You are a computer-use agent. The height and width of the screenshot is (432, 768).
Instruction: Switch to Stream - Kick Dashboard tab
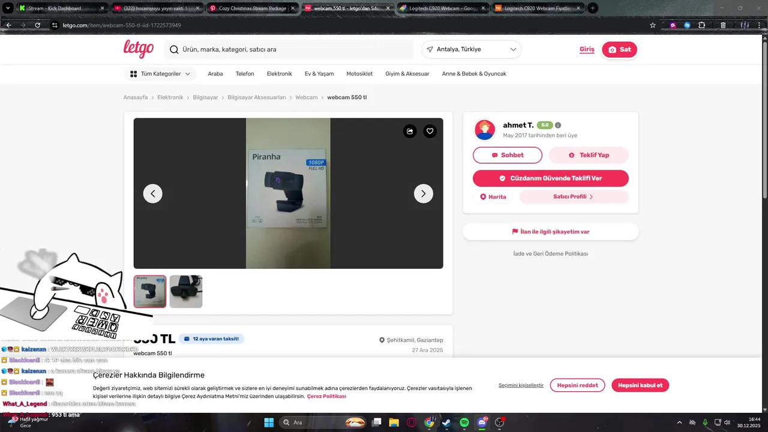(62, 8)
